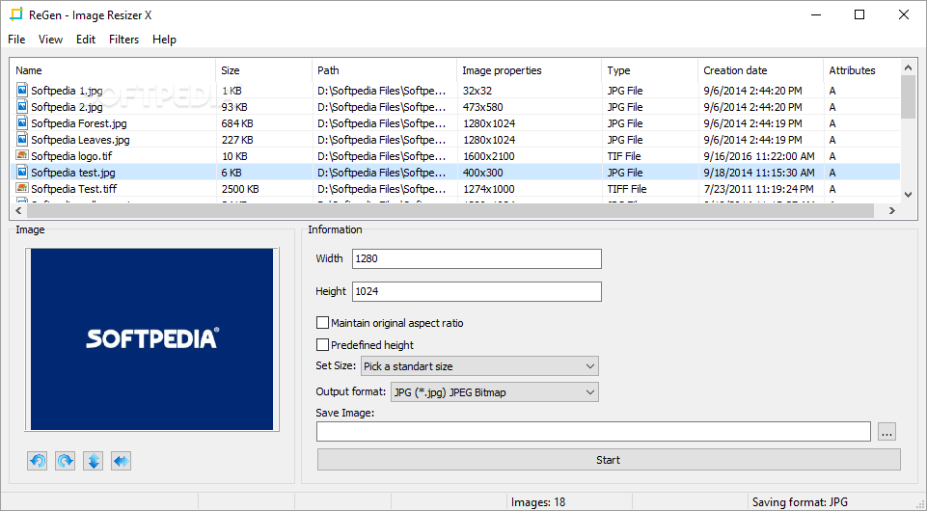Image resolution: width=927 pixels, height=511 pixels.
Task: Click file list scroll up arrow
Action: pos(909,67)
